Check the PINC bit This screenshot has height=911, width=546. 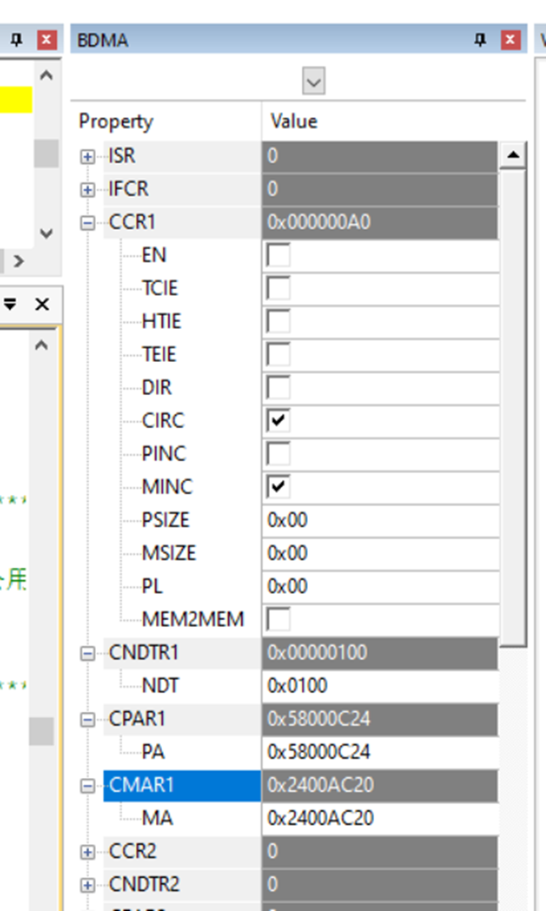click(x=278, y=453)
